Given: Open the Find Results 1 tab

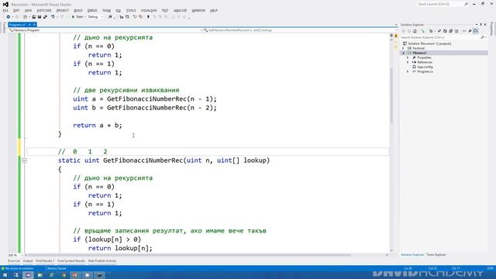Looking at the screenshot, I should pos(45,261).
